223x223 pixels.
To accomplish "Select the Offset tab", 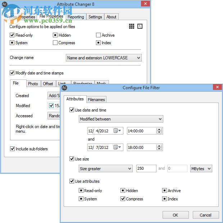I will click(48, 83).
